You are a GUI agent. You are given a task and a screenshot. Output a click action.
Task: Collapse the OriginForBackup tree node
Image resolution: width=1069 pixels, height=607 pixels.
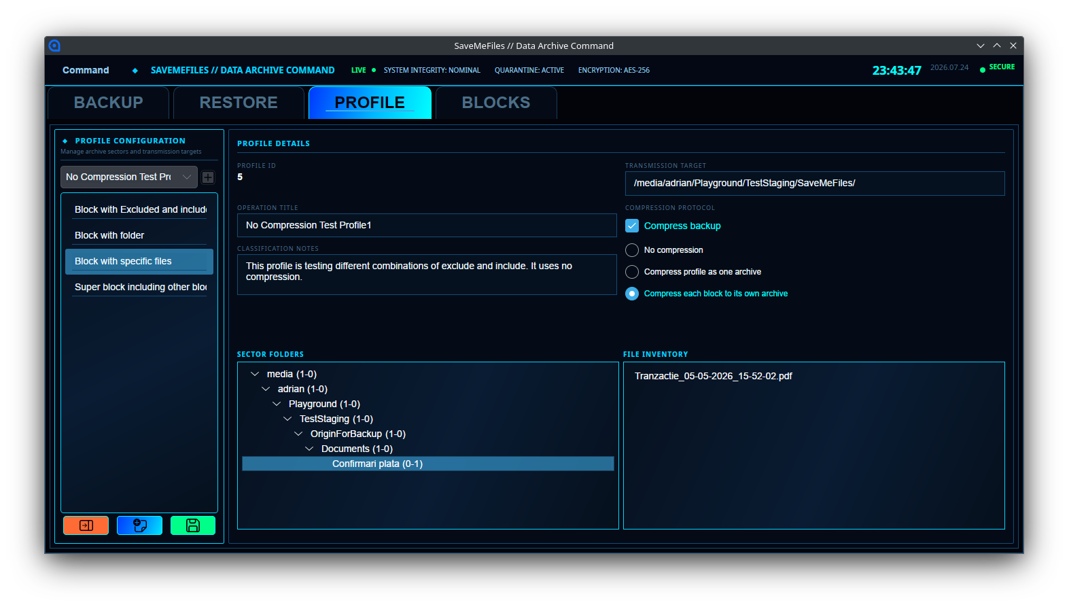pyautogui.click(x=298, y=434)
